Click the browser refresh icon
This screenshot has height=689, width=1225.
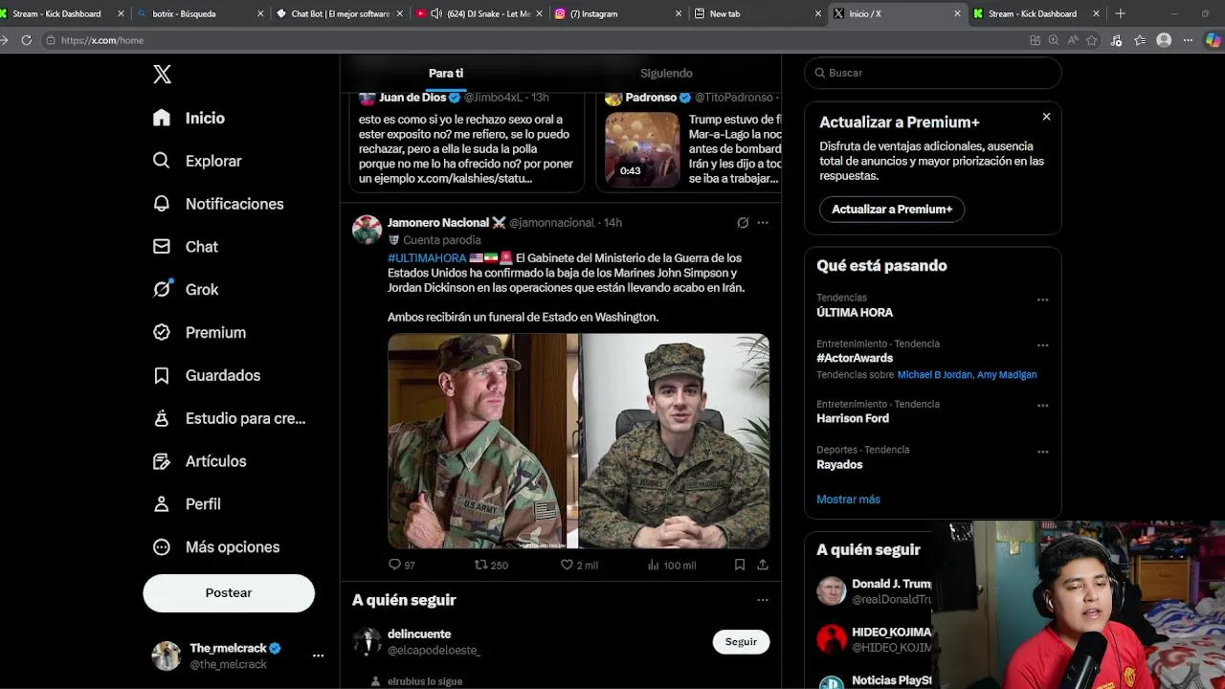point(26,40)
